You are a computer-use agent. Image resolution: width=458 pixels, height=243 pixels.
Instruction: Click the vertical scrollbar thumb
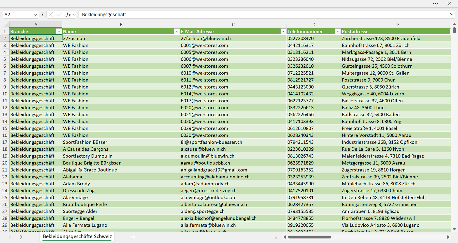click(454, 31)
